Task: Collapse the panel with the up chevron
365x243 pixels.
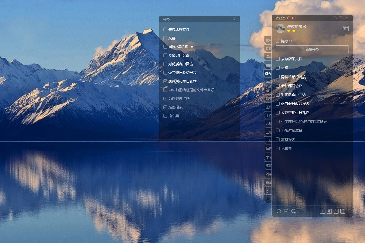Action: tap(347, 18)
